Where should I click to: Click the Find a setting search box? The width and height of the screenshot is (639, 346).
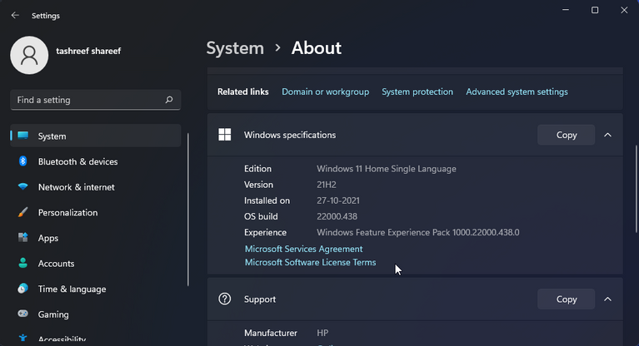point(87,100)
